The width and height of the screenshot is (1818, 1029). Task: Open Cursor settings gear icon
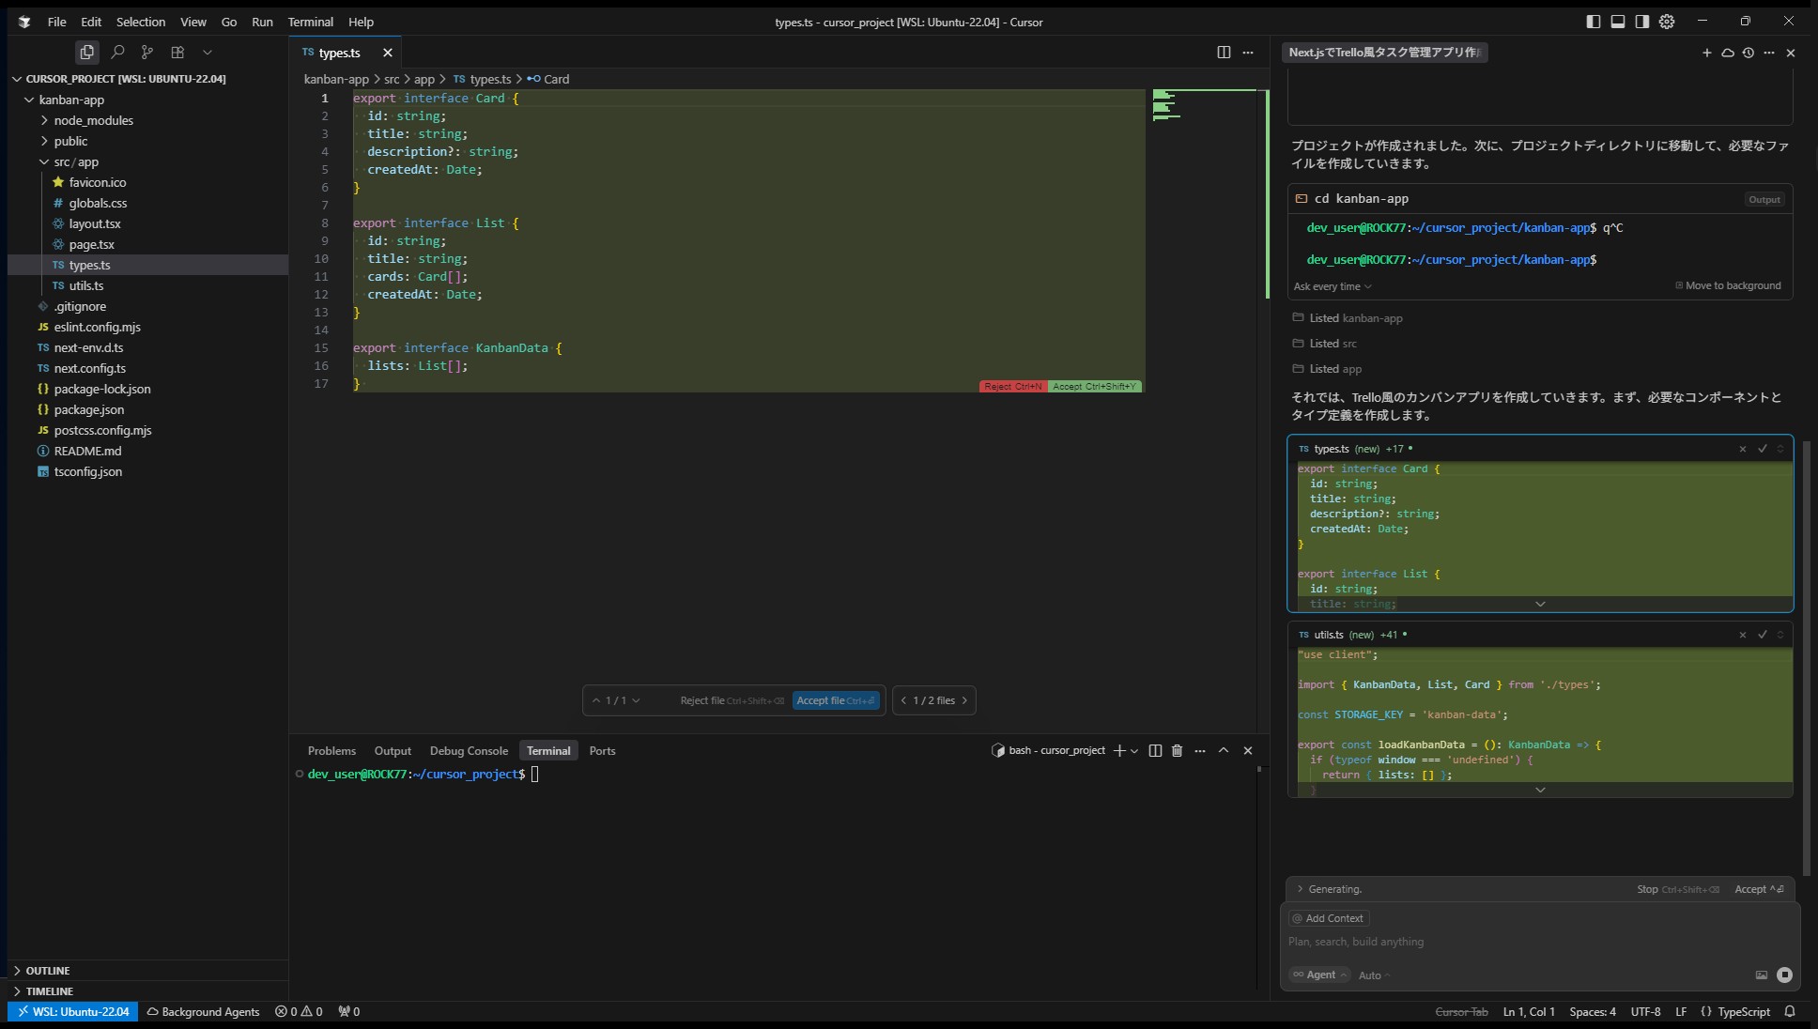[x=1667, y=22]
